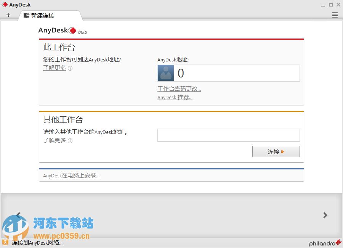The width and height of the screenshot is (343, 248).
Task: Open the AnyDesk在电脑上安装 installation link
Action: (71, 176)
